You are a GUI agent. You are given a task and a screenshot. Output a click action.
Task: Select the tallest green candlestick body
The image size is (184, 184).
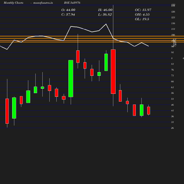(71, 78)
